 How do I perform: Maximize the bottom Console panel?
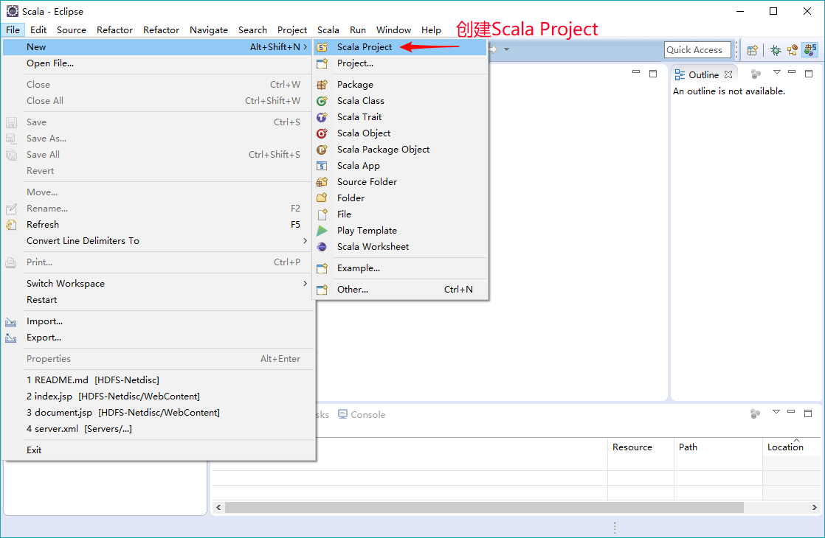808,413
